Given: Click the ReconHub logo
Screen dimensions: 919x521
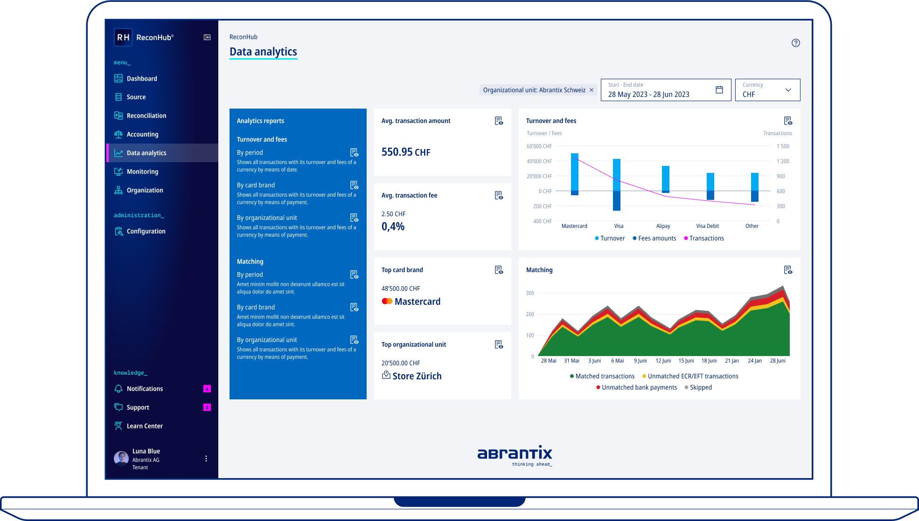Looking at the screenshot, I should coord(144,37).
